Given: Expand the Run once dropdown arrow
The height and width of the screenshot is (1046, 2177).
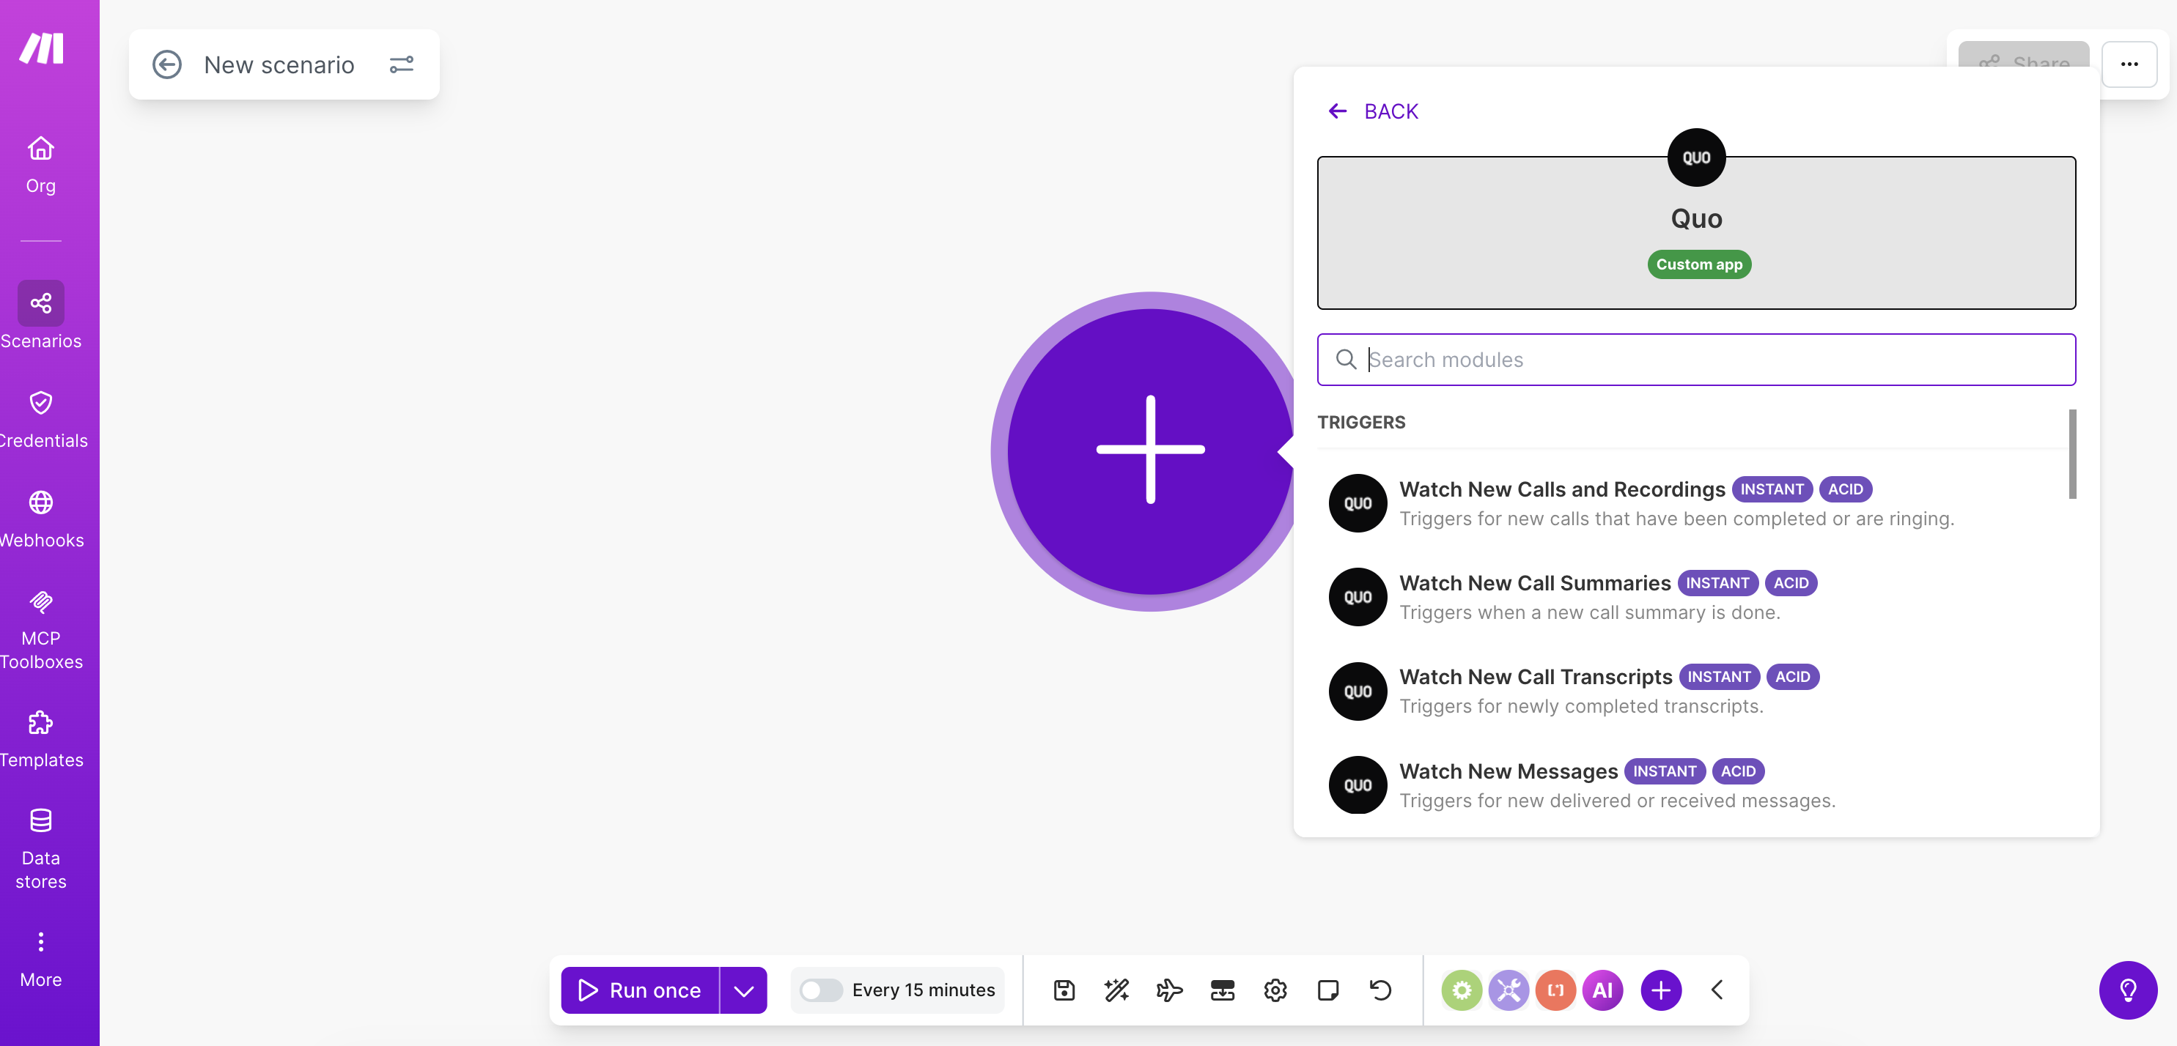Looking at the screenshot, I should point(744,990).
